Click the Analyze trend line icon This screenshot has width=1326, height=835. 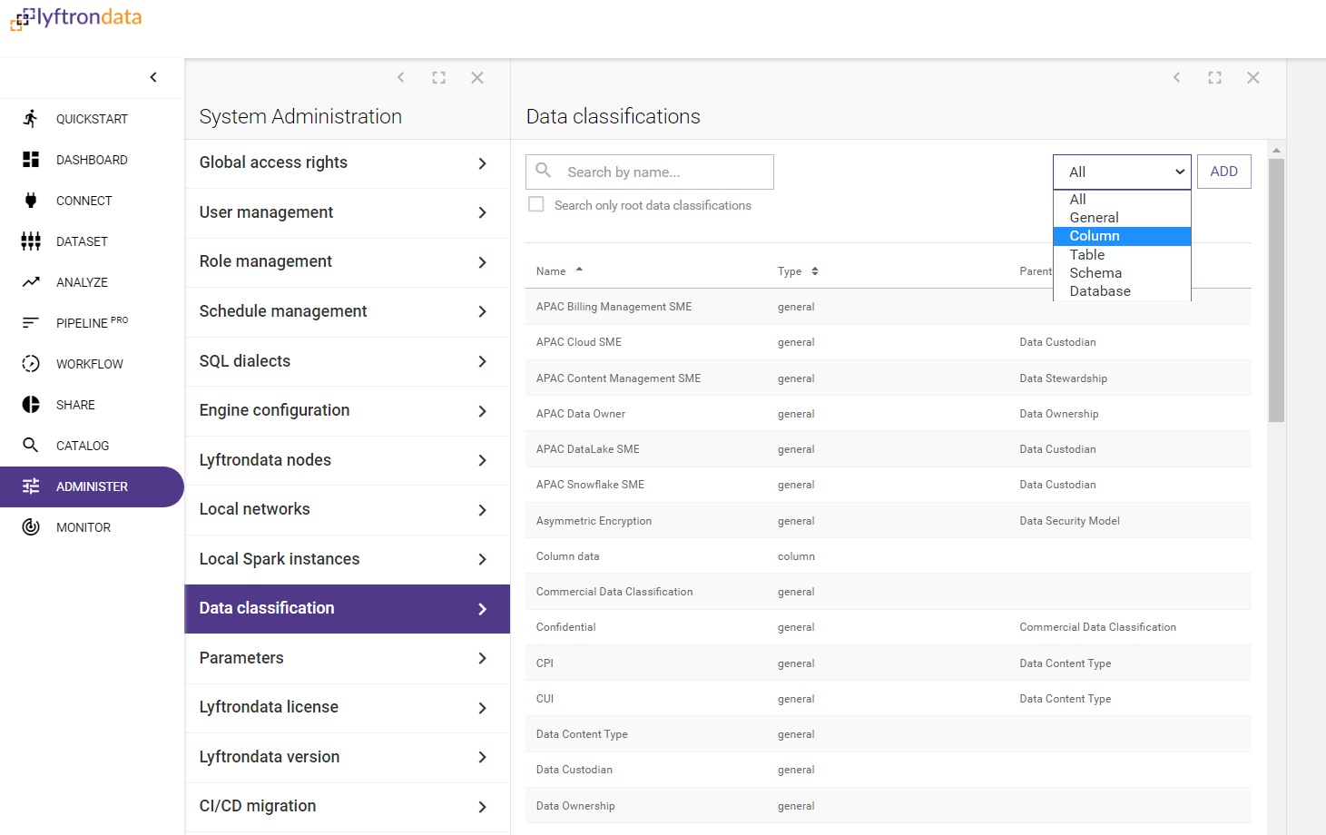coord(31,282)
